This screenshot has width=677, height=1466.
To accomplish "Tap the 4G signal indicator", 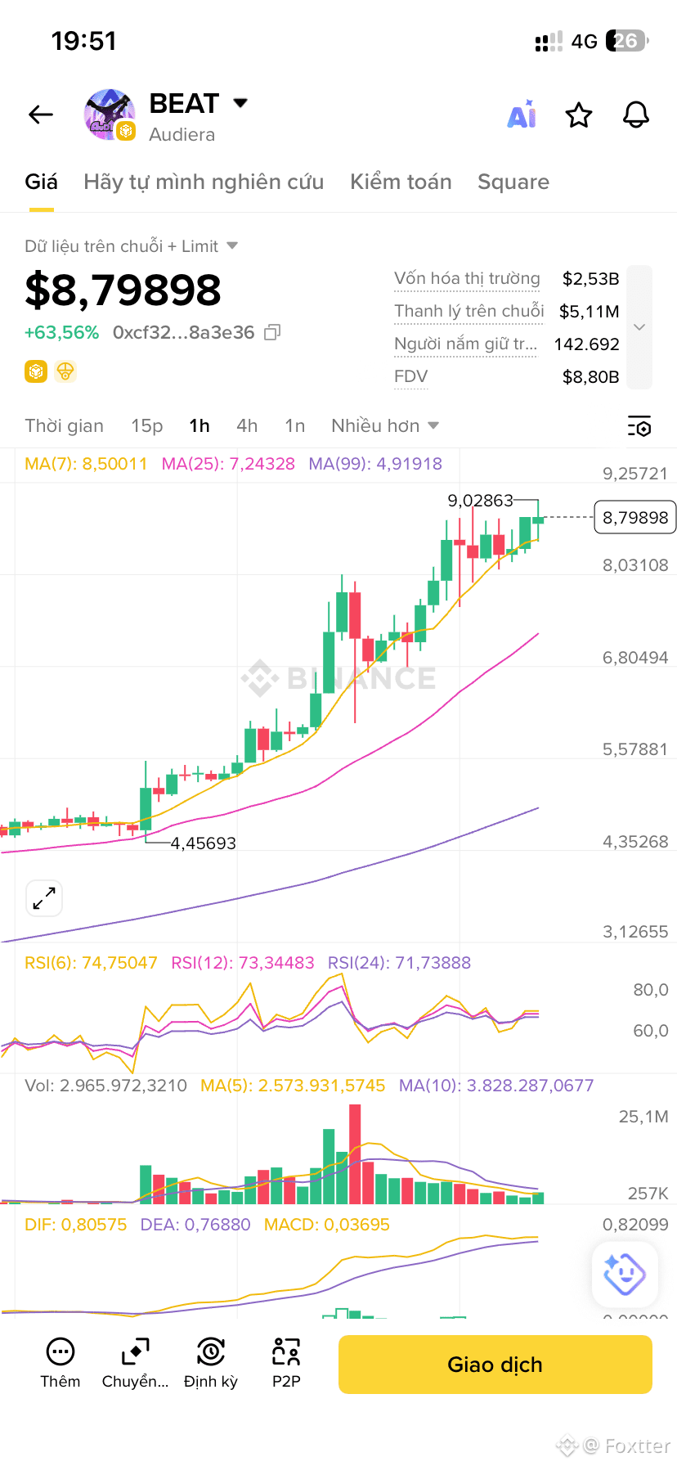I will (x=585, y=41).
